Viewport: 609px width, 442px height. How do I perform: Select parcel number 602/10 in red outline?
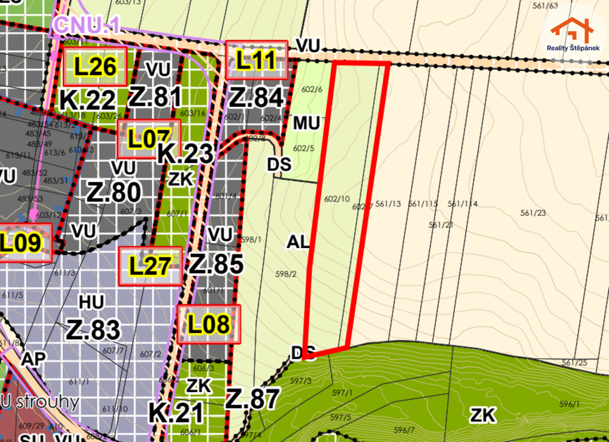[337, 199]
